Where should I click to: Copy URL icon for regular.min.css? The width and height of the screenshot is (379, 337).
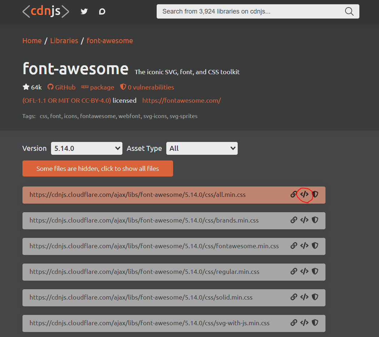(x=294, y=271)
